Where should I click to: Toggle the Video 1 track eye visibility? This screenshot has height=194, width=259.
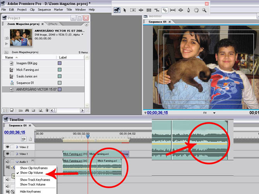pos(7,154)
